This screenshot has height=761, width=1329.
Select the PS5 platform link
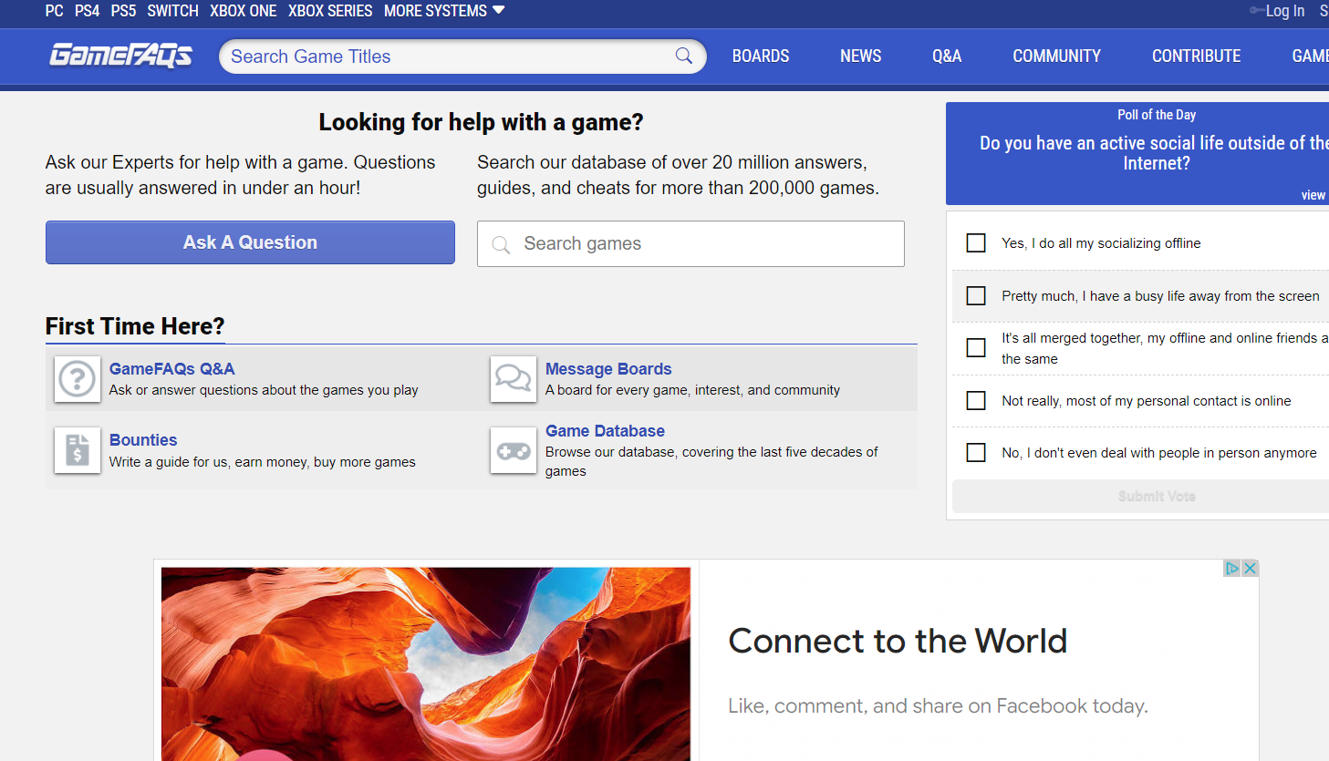[x=123, y=11]
